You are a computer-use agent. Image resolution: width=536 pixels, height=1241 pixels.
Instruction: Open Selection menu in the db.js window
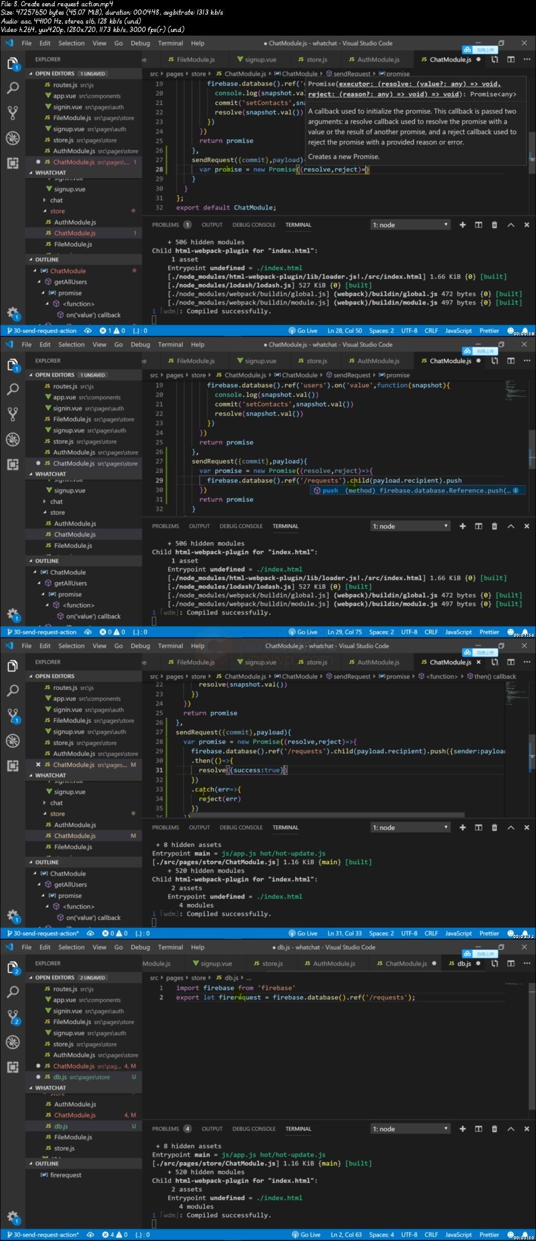click(71, 947)
